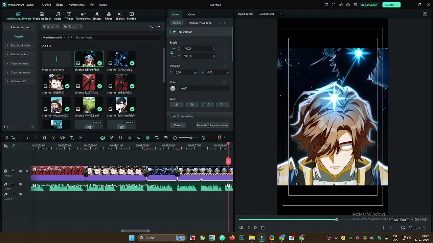Select the chrome_Rj29Ts7wrg media thumbnail

[x=89, y=82]
